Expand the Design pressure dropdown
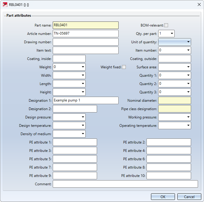Image resolution: width=204 pixels, height=202 pixels. point(83,117)
